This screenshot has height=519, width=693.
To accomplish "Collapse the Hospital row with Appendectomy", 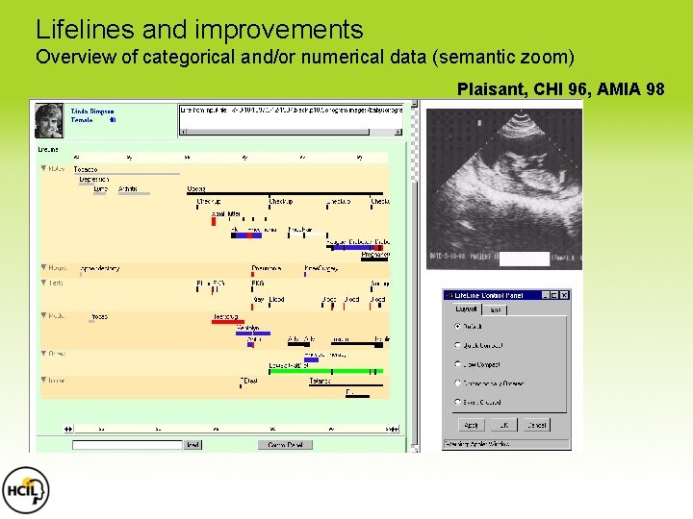I will [43, 267].
